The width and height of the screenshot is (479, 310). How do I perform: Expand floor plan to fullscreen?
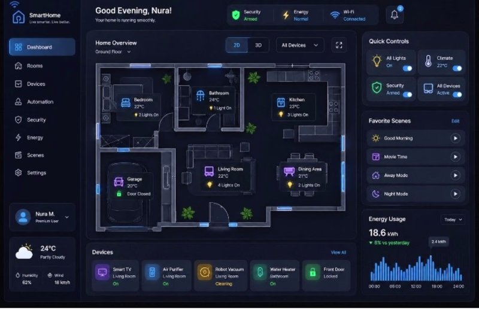339,45
